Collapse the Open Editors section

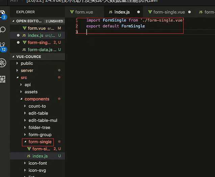14,21
